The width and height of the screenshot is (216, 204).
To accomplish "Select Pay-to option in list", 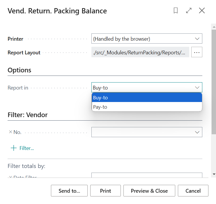I will pyautogui.click(x=147, y=107).
